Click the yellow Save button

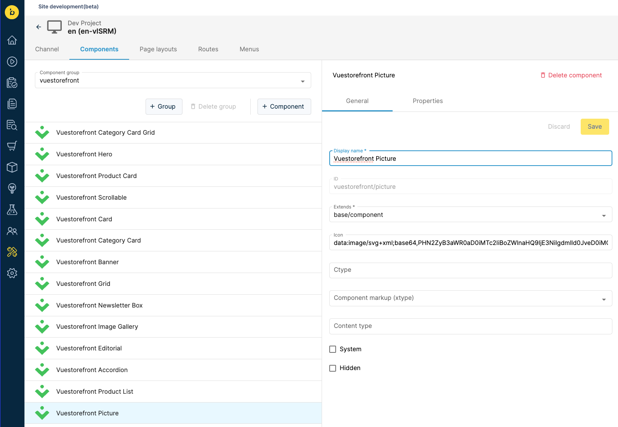[x=595, y=127]
